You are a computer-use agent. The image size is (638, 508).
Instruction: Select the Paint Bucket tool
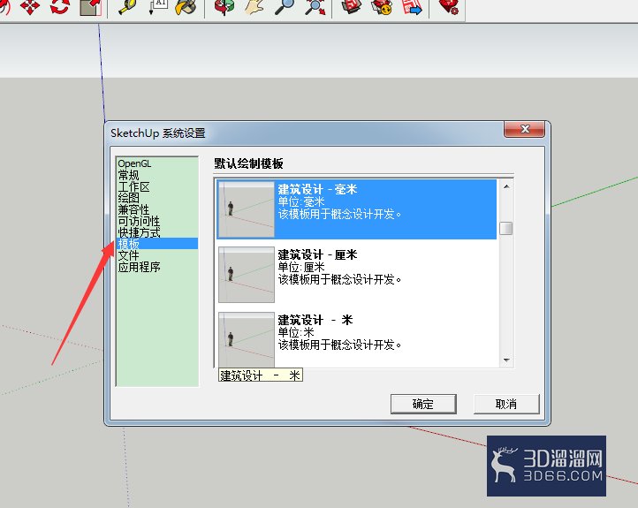pyautogui.click(x=186, y=6)
